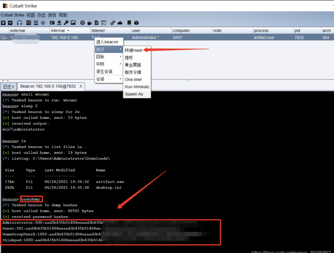The width and height of the screenshot is (334, 253).
Task: Click the book help icon in toolbar
Action: point(129,23)
